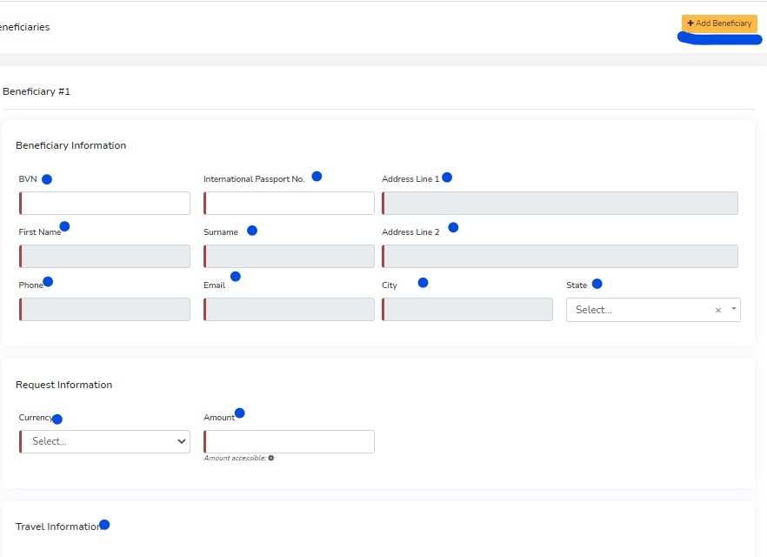This screenshot has width=767, height=557.
Task: Click the Request Information section title
Action: click(x=64, y=385)
